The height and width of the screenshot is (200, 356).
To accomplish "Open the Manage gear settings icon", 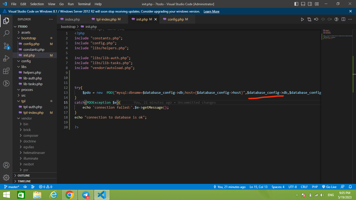I will point(6,178).
